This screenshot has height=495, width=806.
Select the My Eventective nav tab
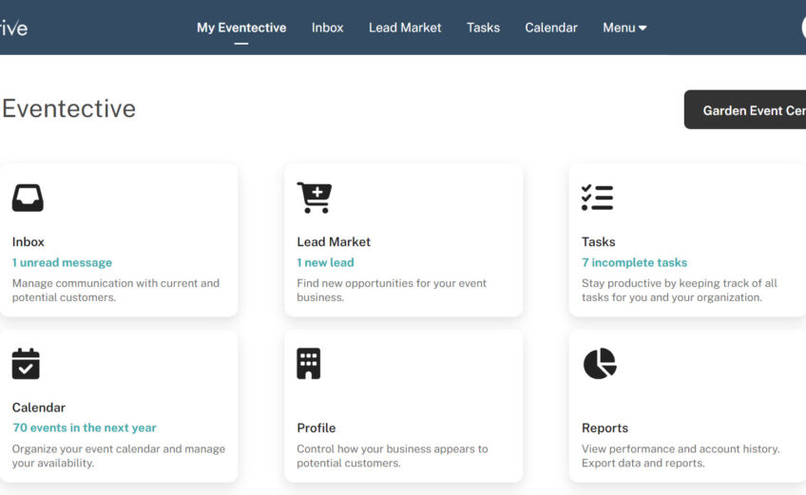click(241, 28)
